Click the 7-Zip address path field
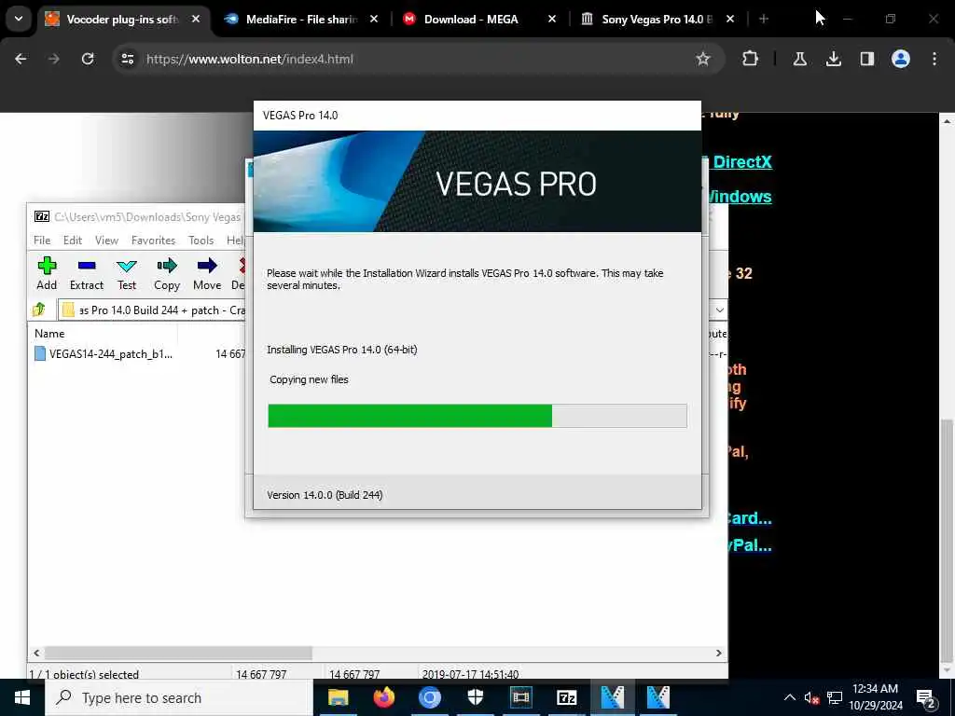This screenshot has height=716, width=955. click(152, 310)
